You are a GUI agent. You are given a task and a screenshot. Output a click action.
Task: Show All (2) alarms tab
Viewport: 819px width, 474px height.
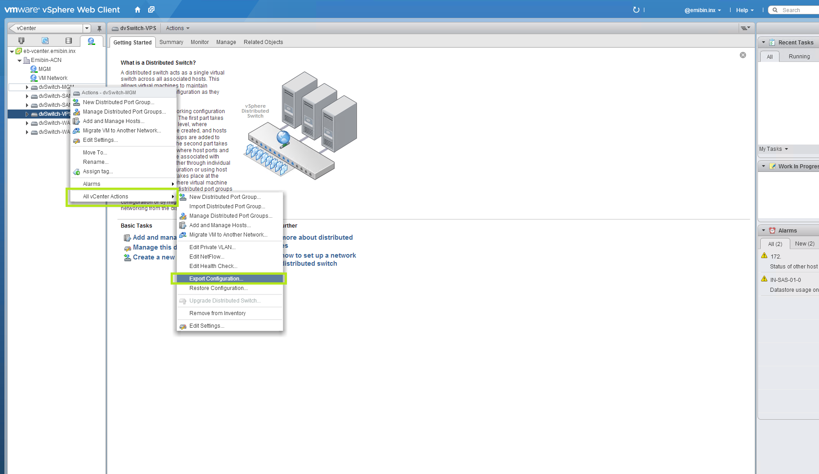pos(775,244)
